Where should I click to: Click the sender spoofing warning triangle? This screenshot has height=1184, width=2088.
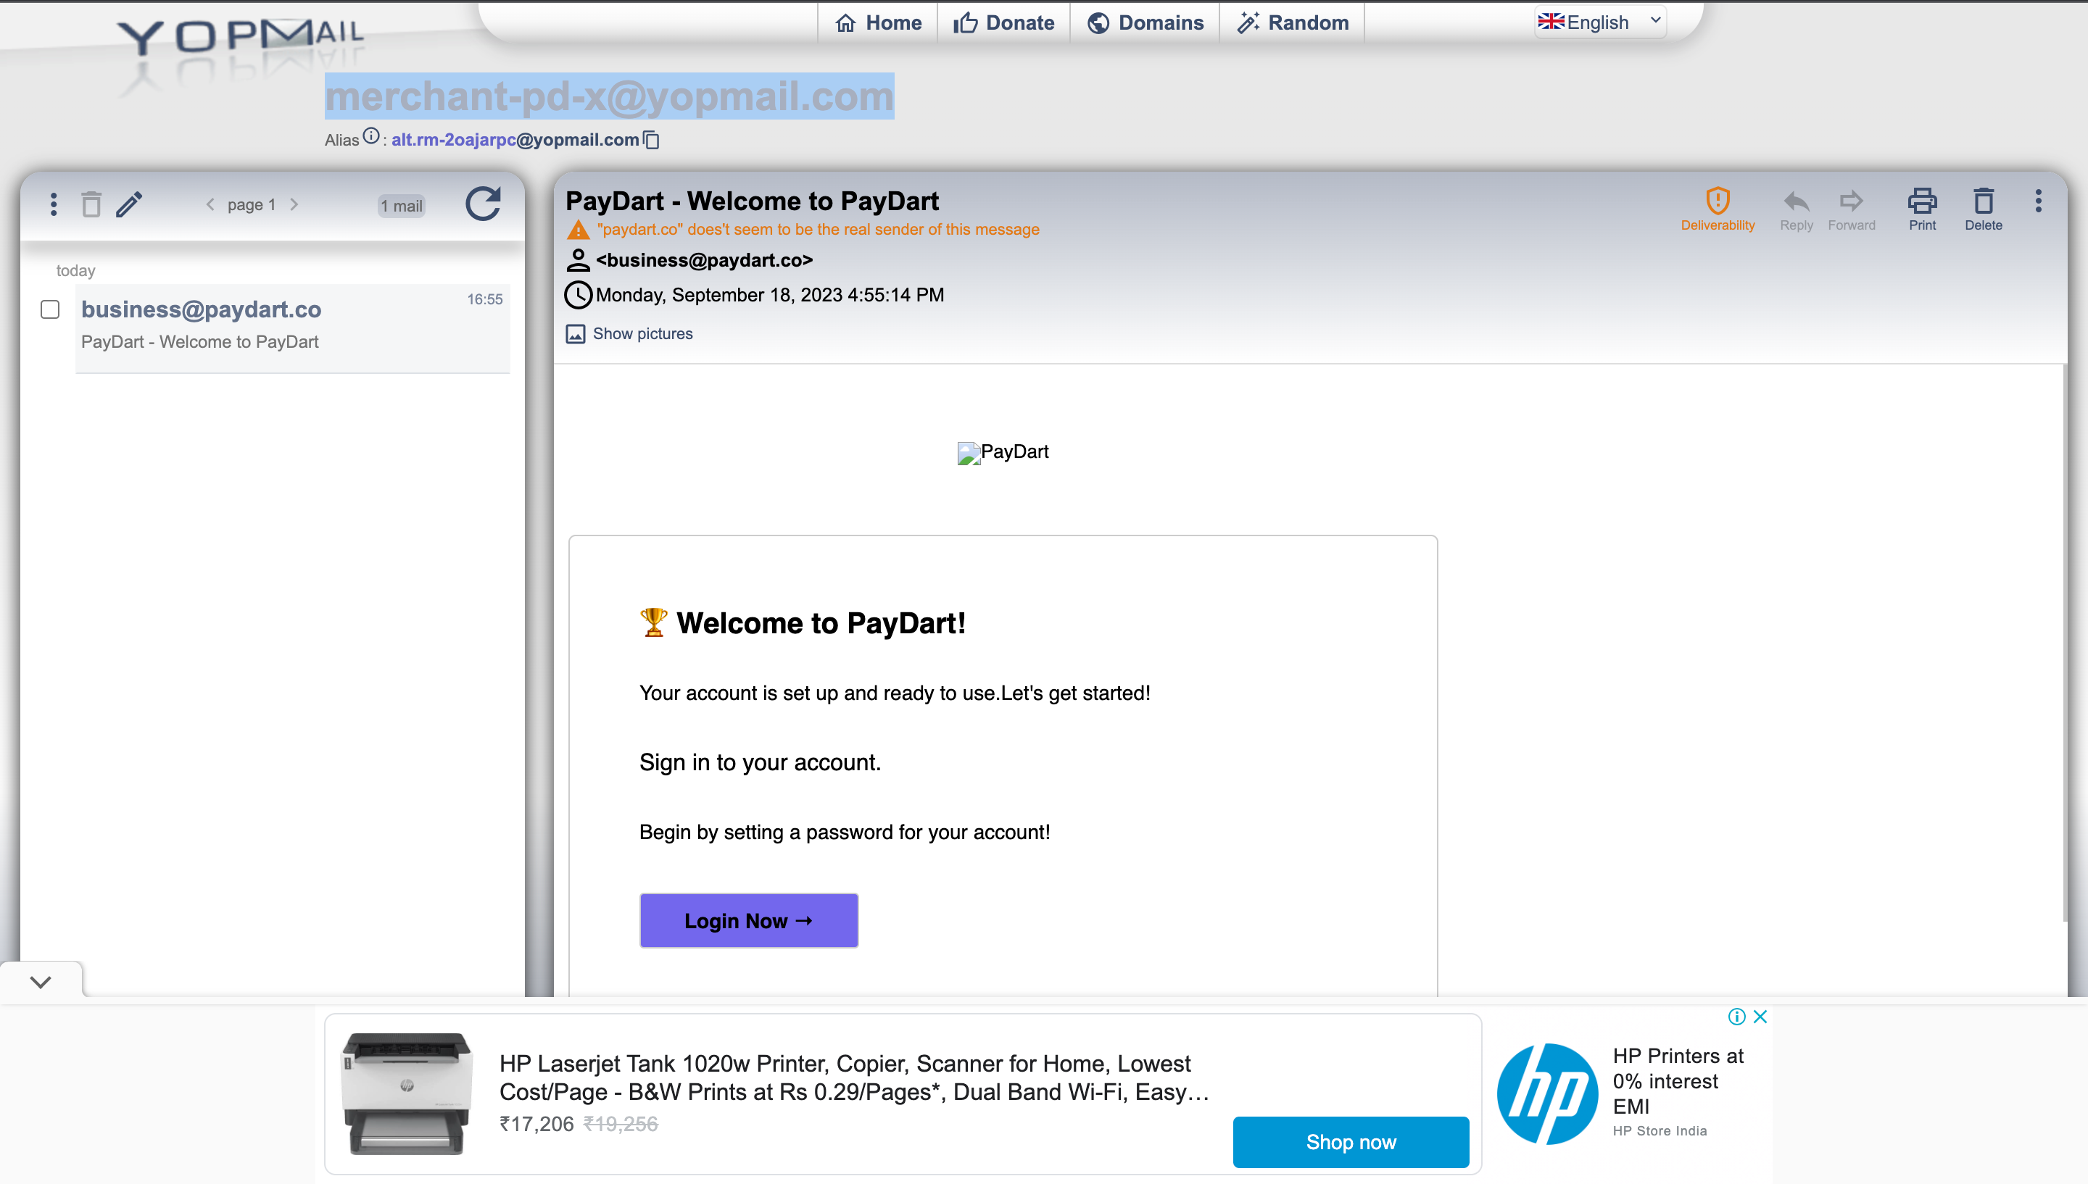578,230
